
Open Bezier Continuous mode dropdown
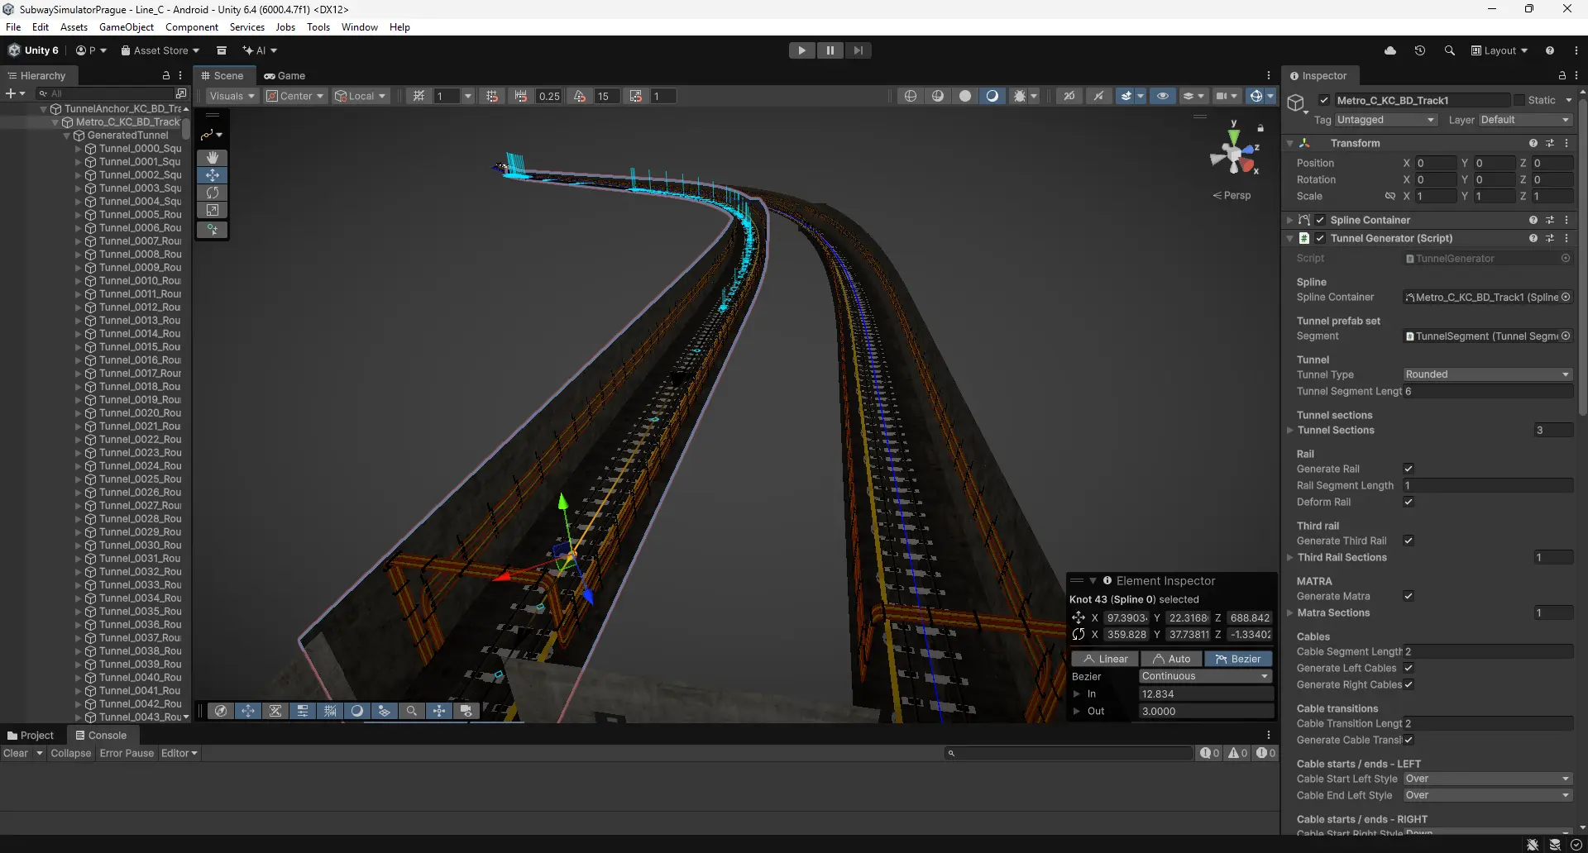(x=1205, y=676)
